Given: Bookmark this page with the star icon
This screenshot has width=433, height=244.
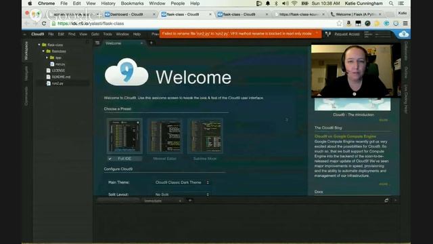Looking at the screenshot, I should pos(339,24).
